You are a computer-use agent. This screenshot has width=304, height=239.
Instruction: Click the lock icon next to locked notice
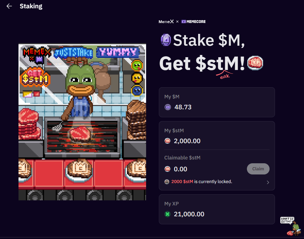(x=167, y=182)
